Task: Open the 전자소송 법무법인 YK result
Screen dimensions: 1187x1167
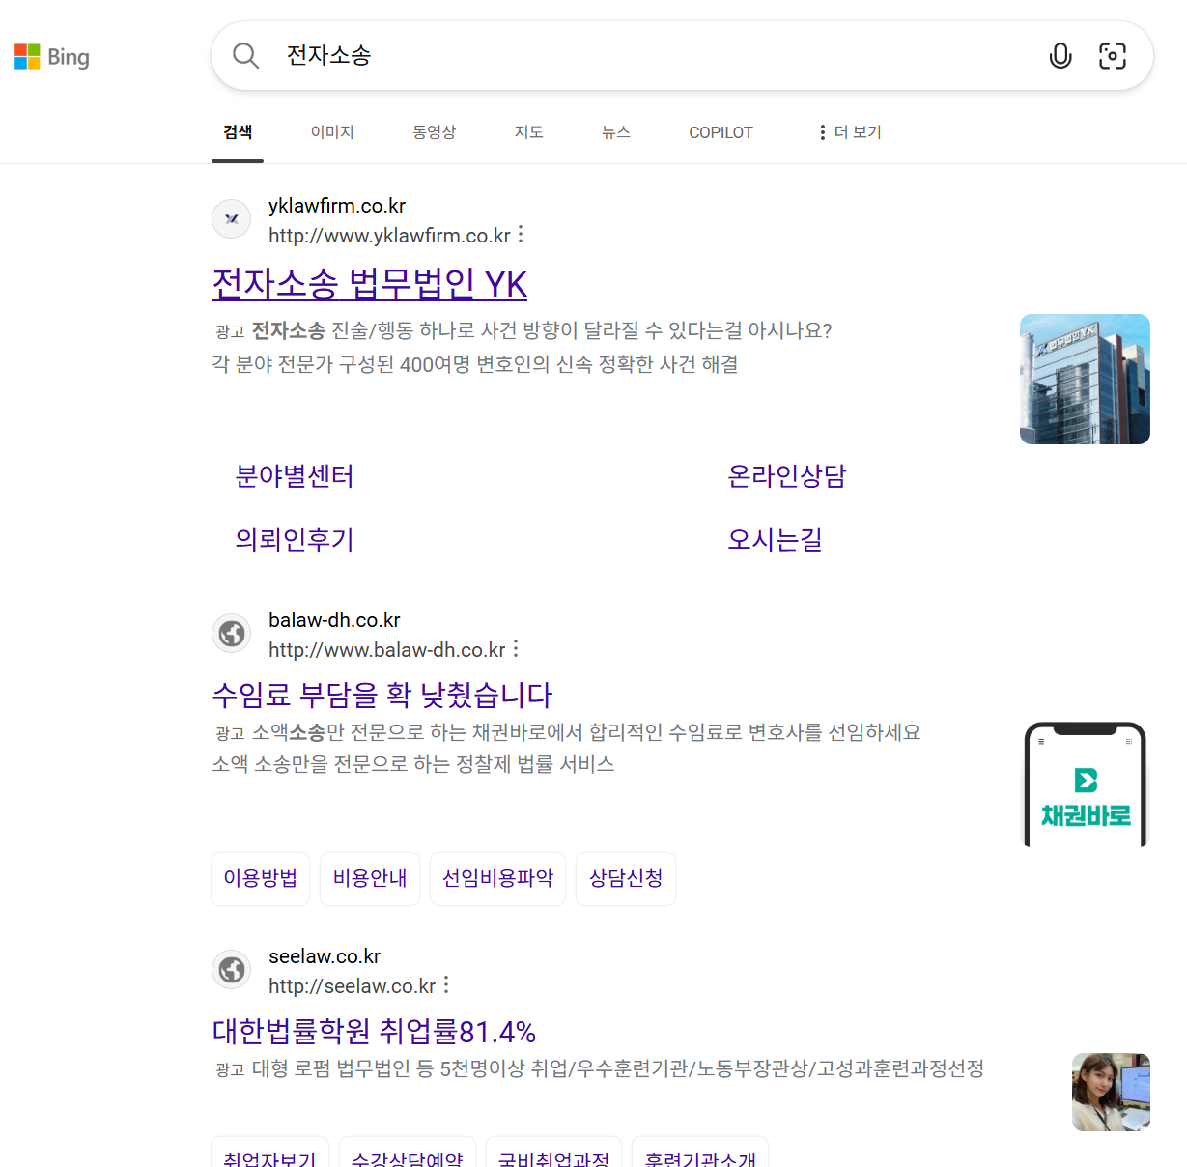Action: pyautogui.click(x=370, y=284)
